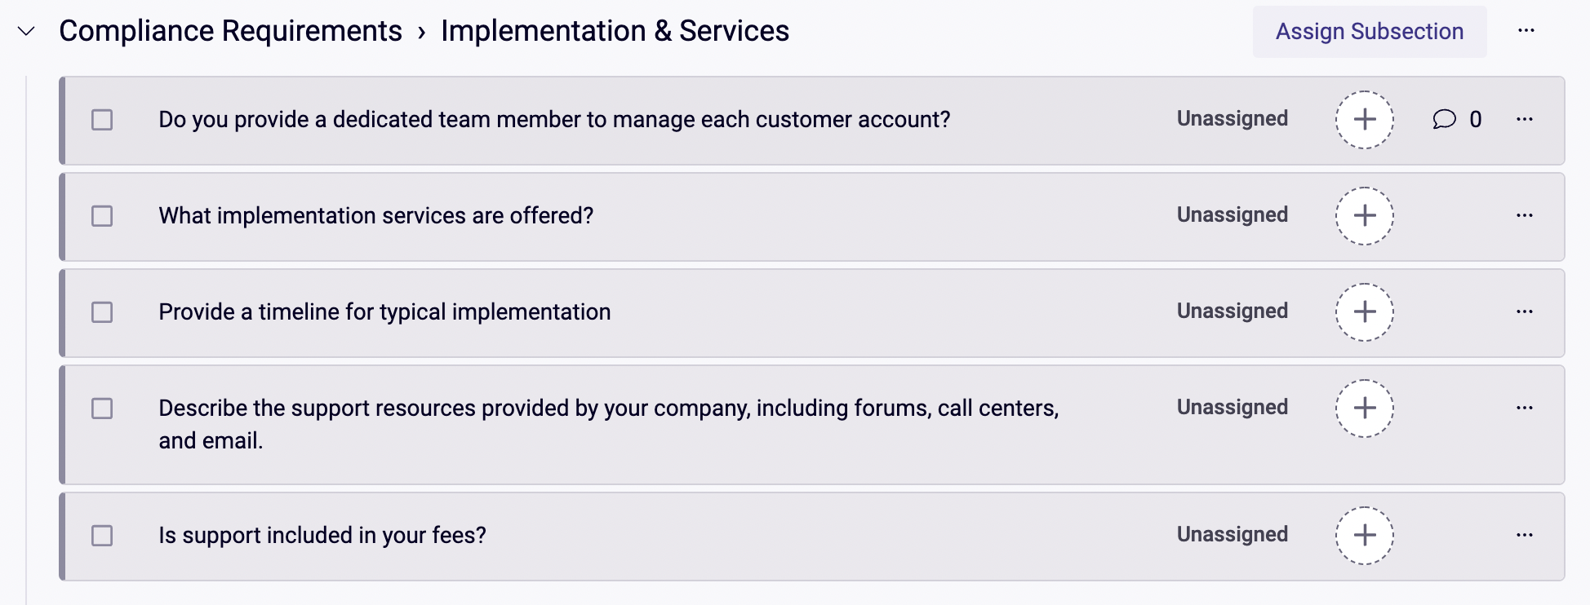This screenshot has height=605, width=1590.
Task: Check the dedicated team member question checkbox
Action: [x=102, y=120]
